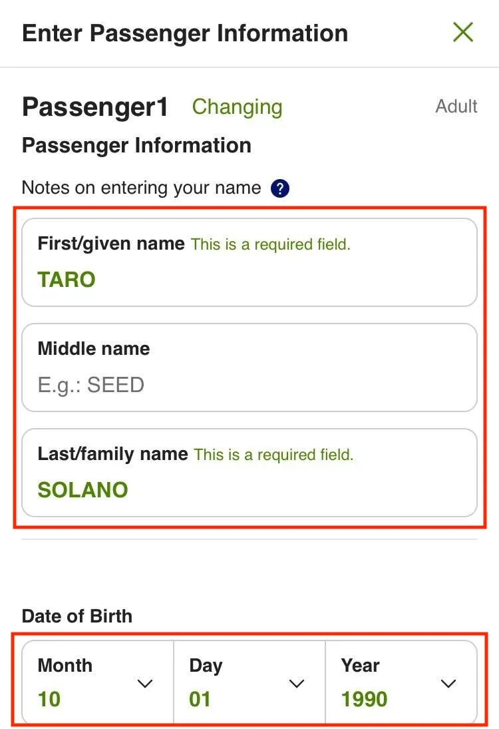The width and height of the screenshot is (499, 729).
Task: Click the entered last name SOLANO
Action: (x=83, y=490)
